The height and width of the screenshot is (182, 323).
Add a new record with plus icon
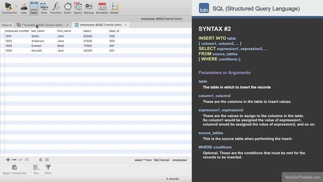[8, 160]
